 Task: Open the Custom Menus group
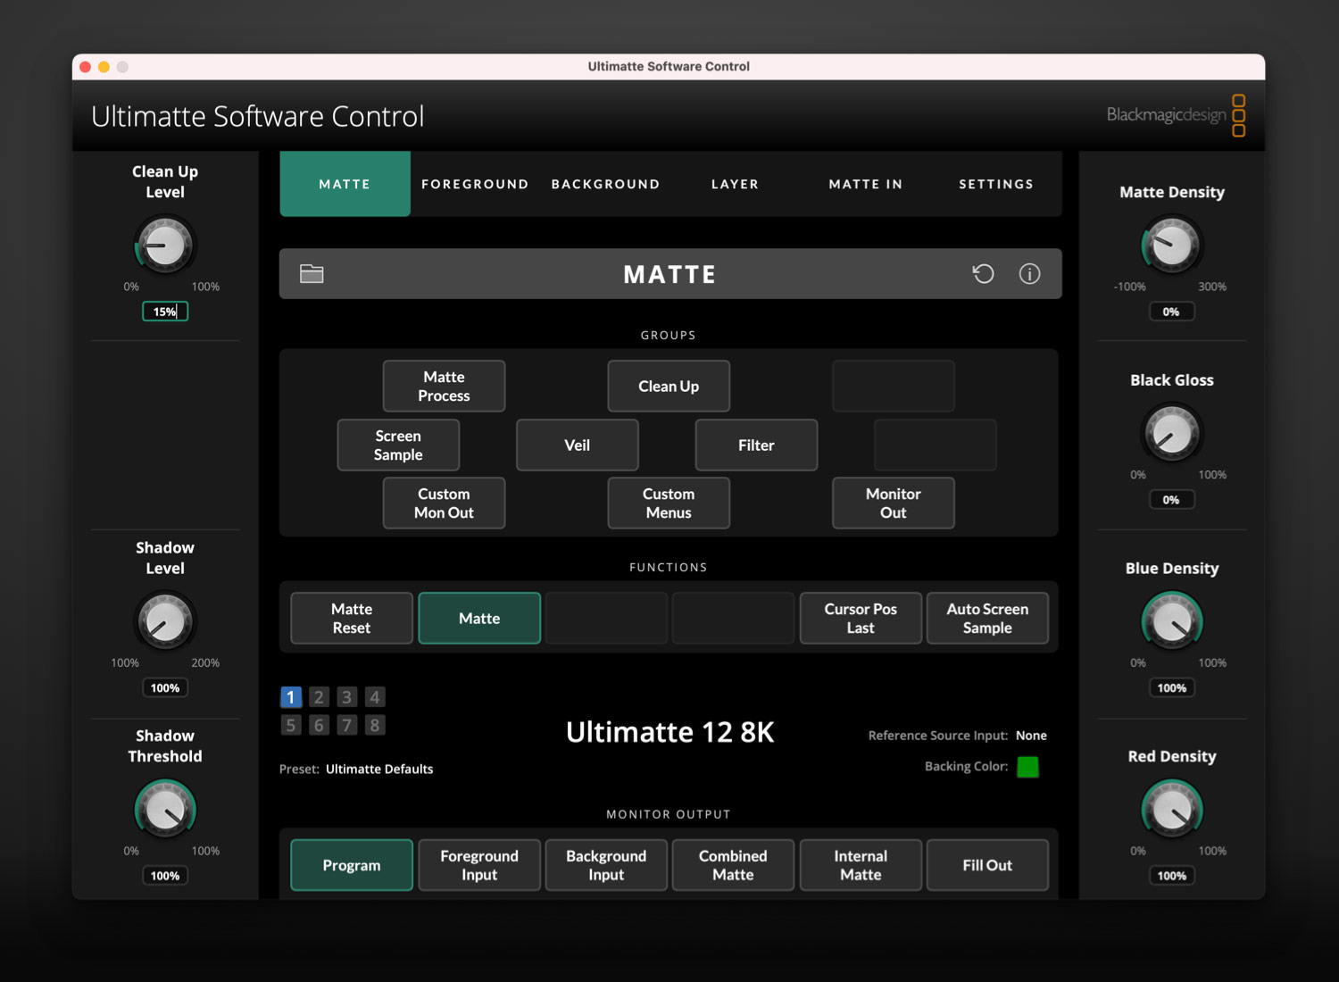point(669,503)
